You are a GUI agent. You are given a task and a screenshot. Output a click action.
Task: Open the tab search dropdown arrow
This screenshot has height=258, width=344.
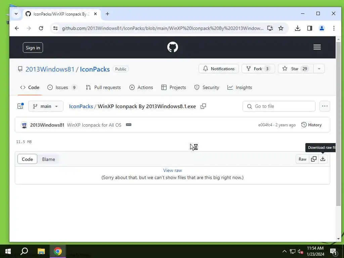pos(16,14)
